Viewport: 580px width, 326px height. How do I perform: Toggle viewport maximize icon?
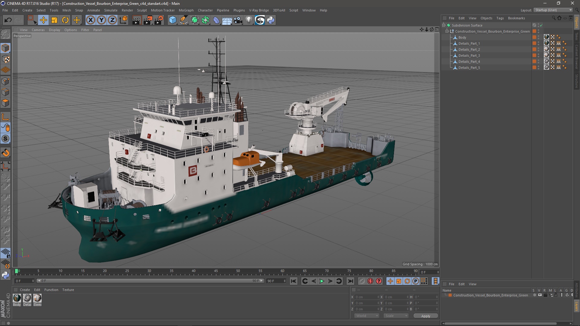tap(437, 30)
